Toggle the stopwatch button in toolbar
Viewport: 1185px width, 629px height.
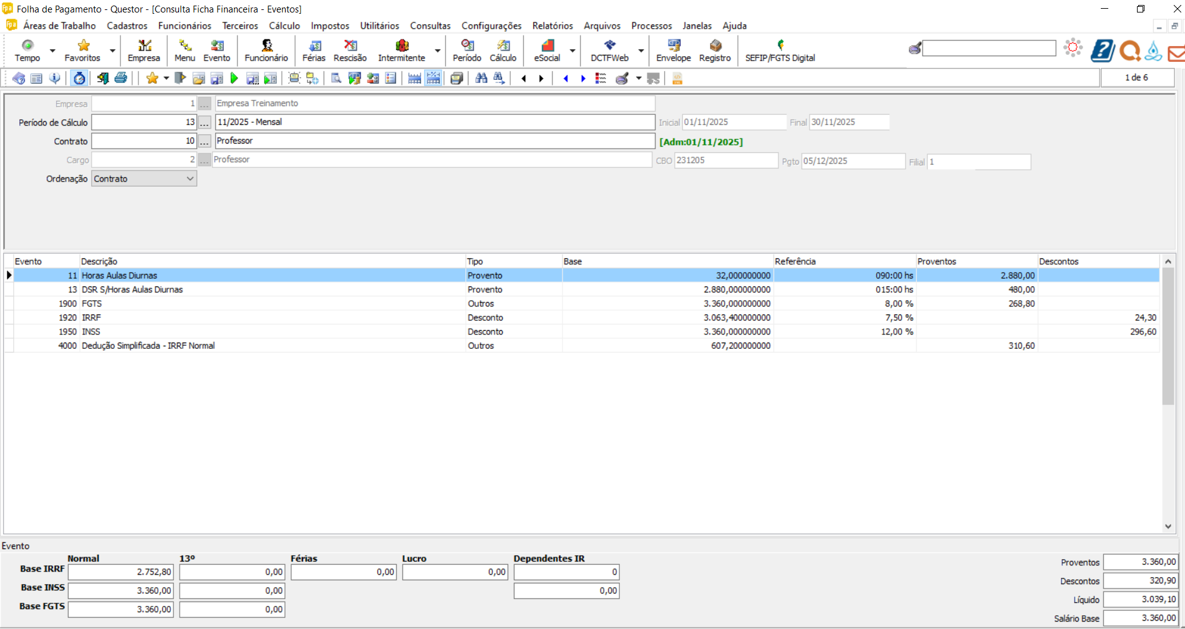coord(79,78)
